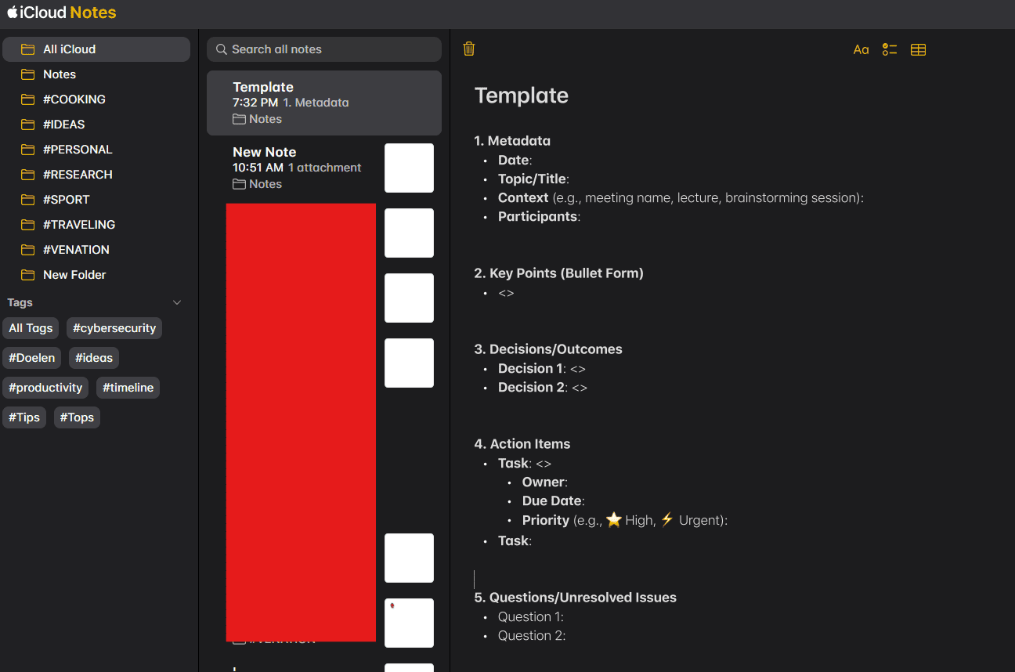
Task: Click the folder icon beside #TRAVELING
Action: tap(28, 225)
